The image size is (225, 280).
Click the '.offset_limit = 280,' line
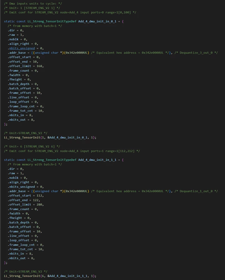[x=26, y=204]
